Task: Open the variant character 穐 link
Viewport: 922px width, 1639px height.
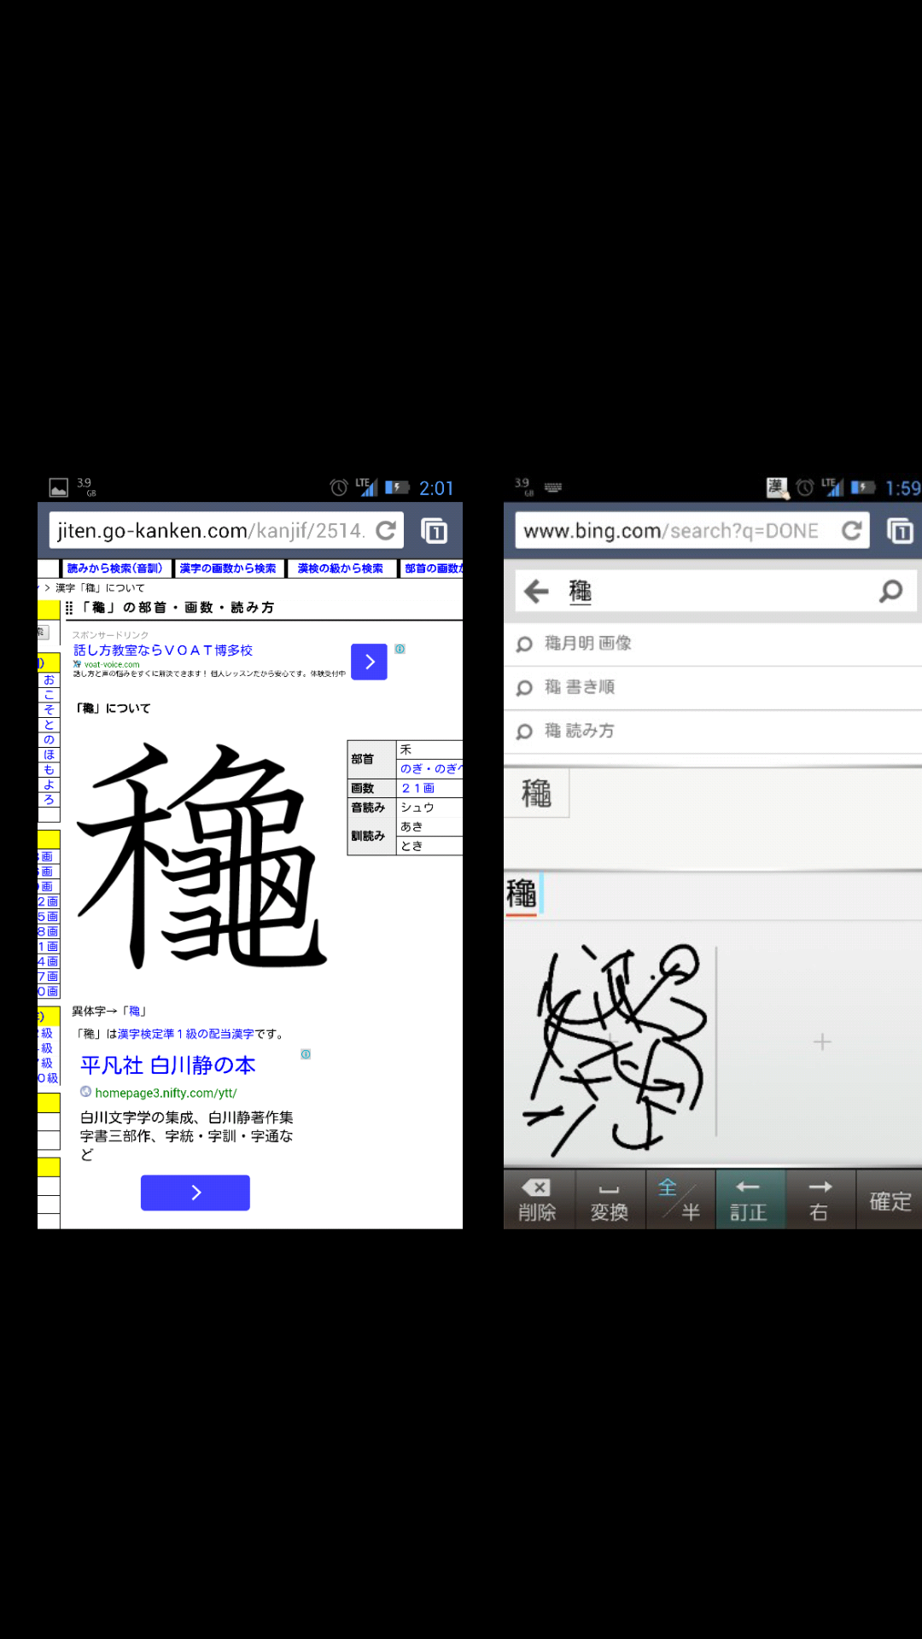Action: [x=134, y=1012]
